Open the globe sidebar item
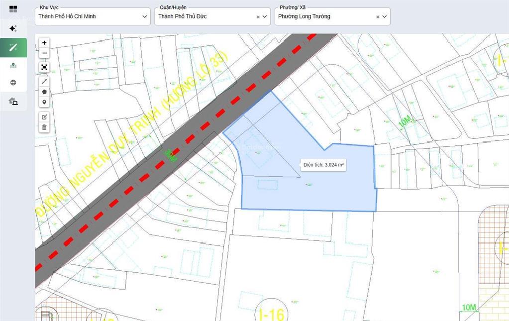 13,83
